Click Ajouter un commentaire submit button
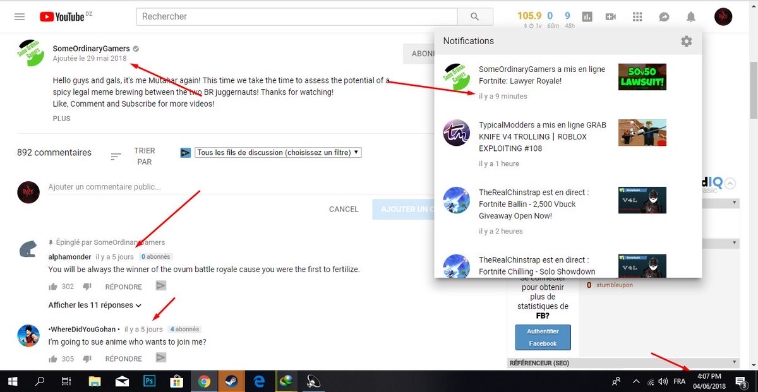Image resolution: width=758 pixels, height=392 pixels. pyautogui.click(x=403, y=209)
